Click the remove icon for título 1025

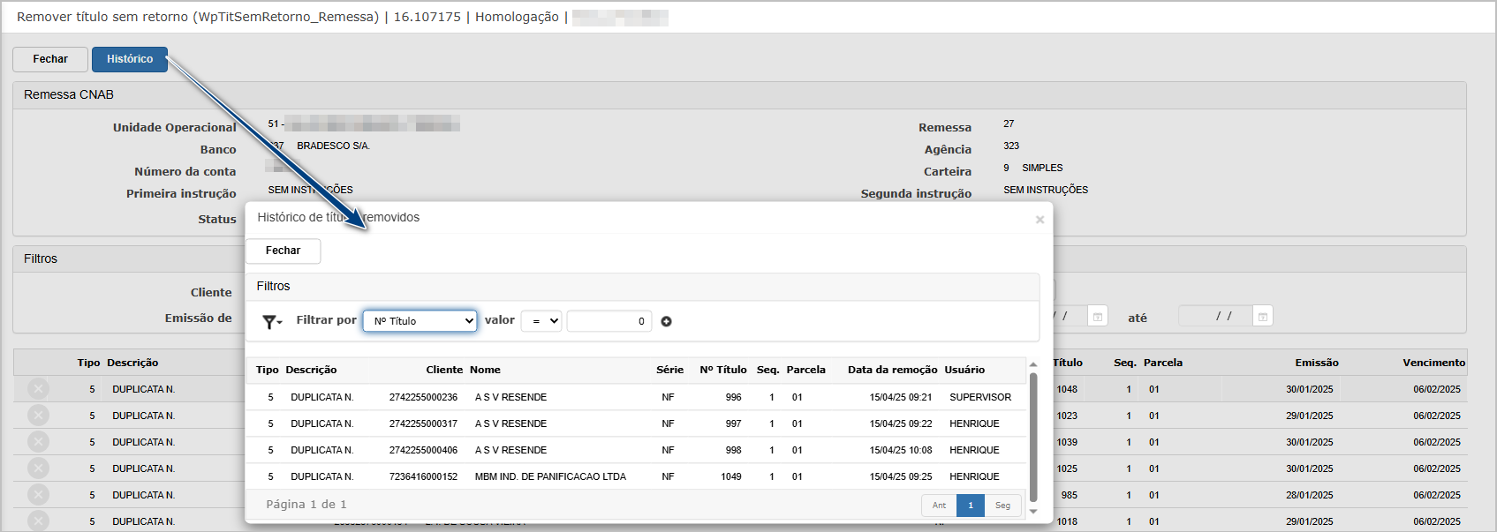[38, 468]
